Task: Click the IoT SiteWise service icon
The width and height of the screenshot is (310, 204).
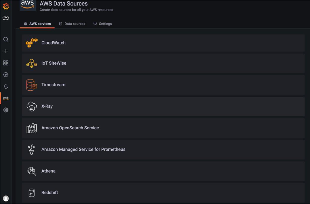Action: click(x=31, y=63)
